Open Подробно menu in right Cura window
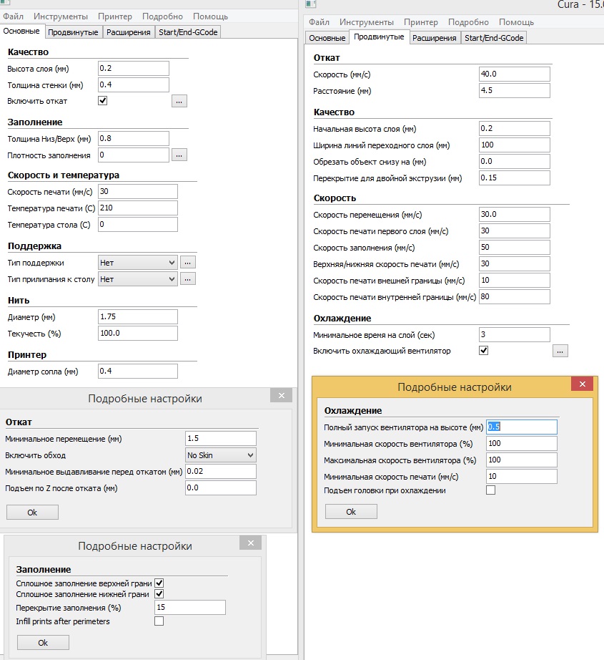The image size is (604, 660). [468, 22]
